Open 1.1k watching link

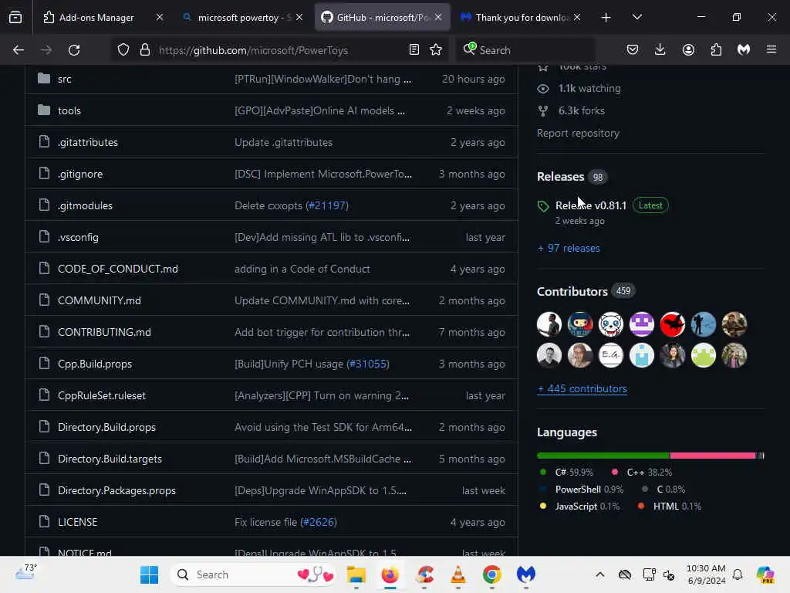coord(589,88)
